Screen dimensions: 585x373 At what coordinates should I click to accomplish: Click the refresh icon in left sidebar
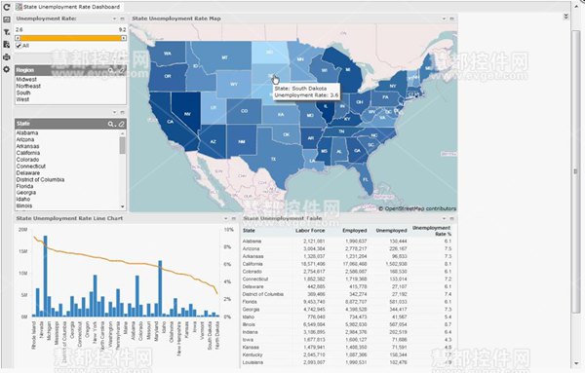coord(6,7)
